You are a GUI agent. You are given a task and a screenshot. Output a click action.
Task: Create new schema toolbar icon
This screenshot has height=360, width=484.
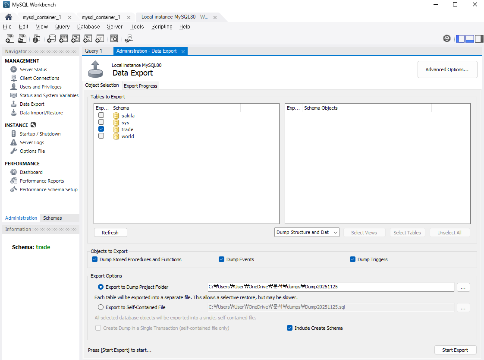tap(51, 38)
